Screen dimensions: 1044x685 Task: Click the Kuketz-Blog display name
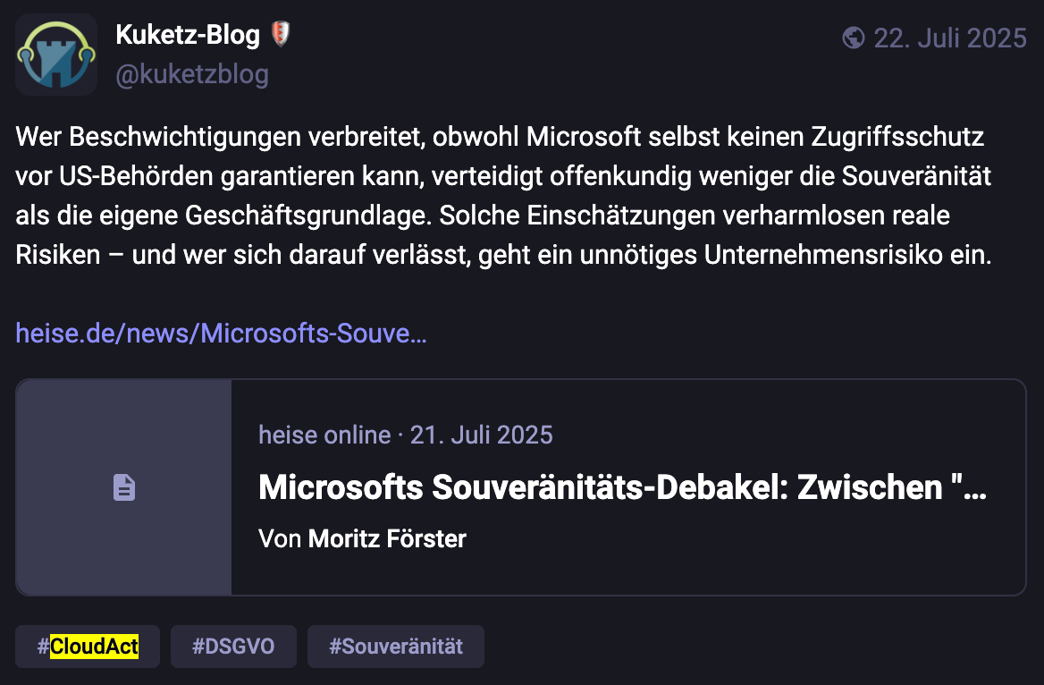click(188, 35)
